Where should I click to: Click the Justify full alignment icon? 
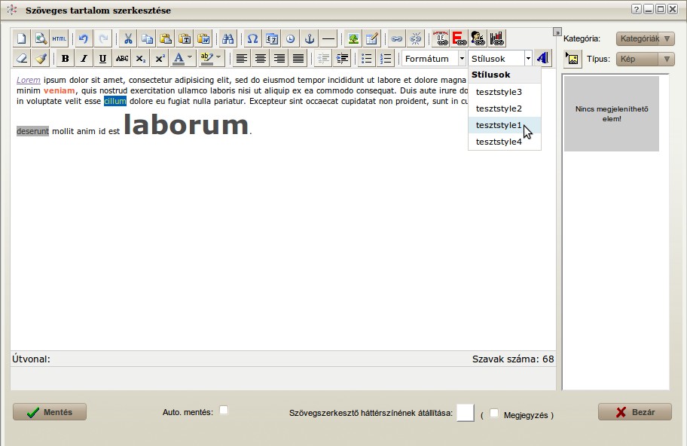pyautogui.click(x=298, y=59)
